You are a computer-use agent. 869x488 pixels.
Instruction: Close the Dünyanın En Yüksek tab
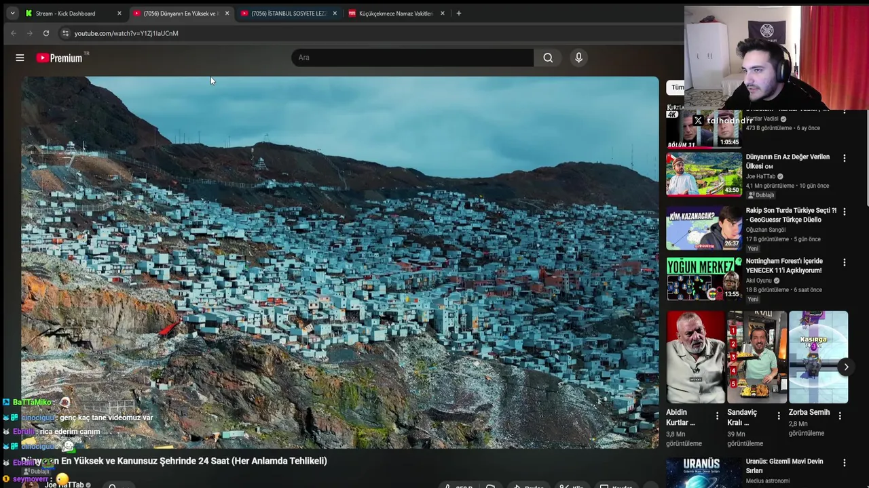click(x=227, y=13)
